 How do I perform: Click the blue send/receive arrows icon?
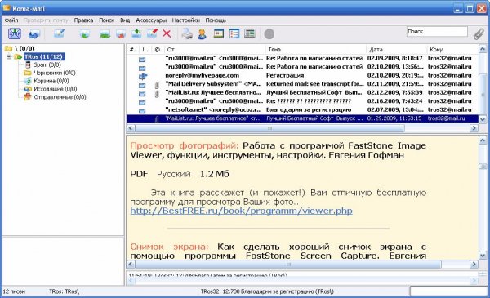33,33
